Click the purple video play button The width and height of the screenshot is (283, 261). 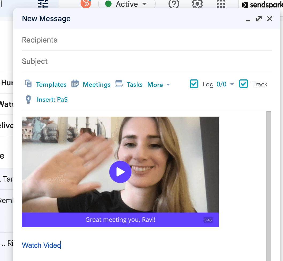(x=120, y=172)
